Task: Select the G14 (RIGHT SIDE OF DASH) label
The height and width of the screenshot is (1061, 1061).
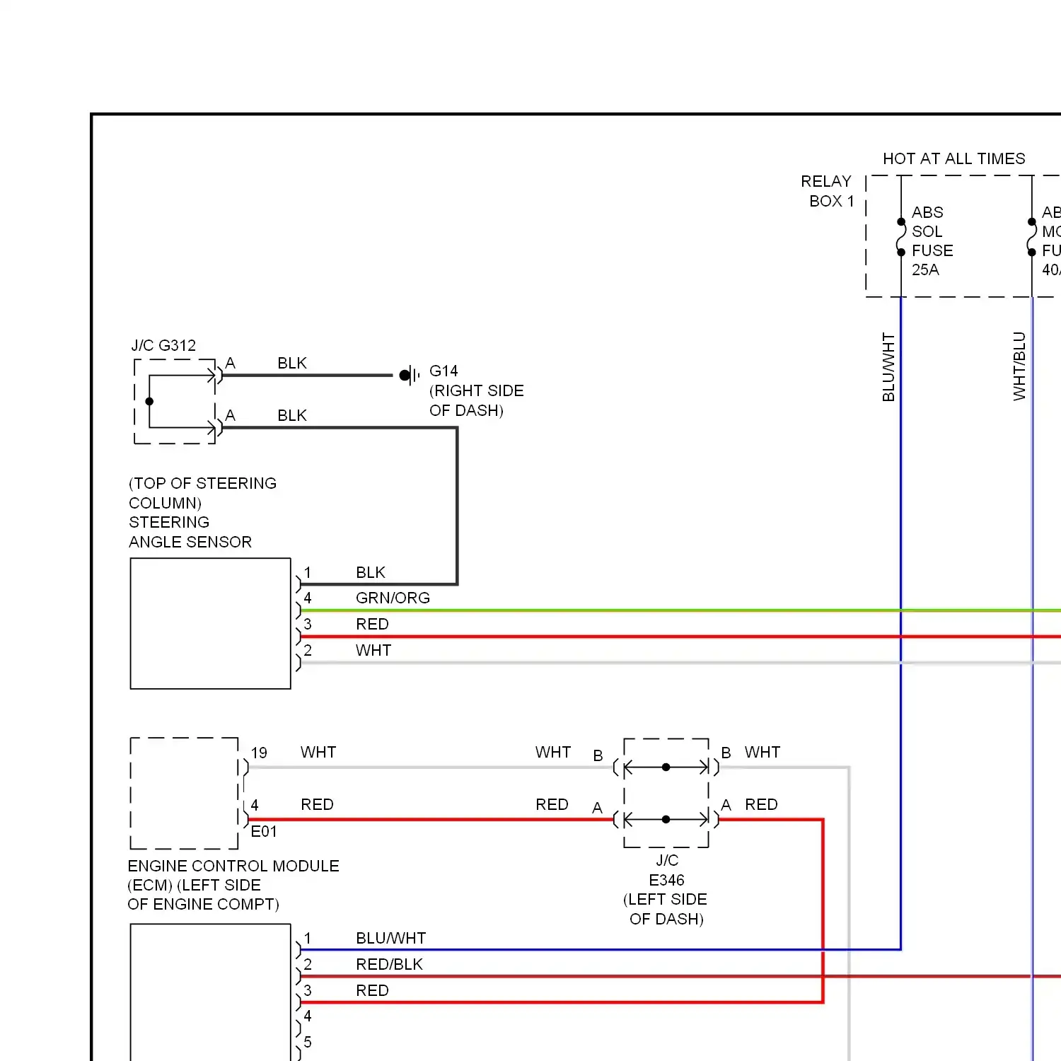Action: click(477, 390)
